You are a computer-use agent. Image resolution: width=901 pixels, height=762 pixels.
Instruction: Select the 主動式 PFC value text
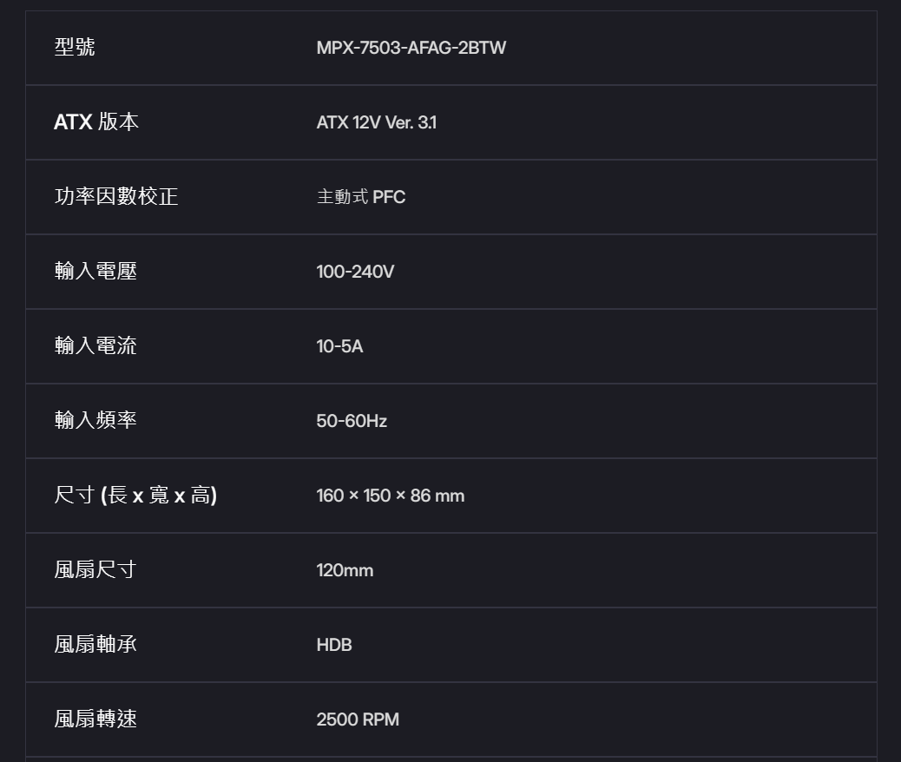tap(360, 197)
